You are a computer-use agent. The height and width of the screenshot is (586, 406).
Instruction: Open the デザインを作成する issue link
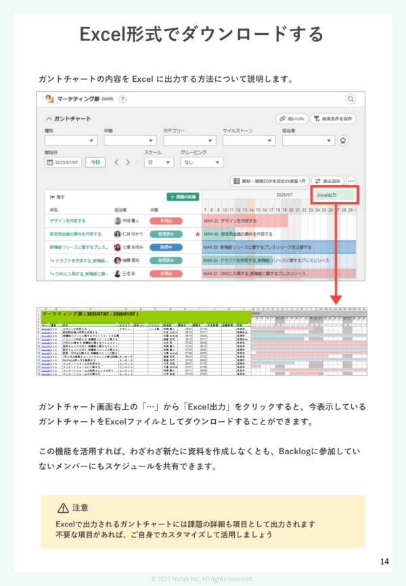(x=67, y=220)
